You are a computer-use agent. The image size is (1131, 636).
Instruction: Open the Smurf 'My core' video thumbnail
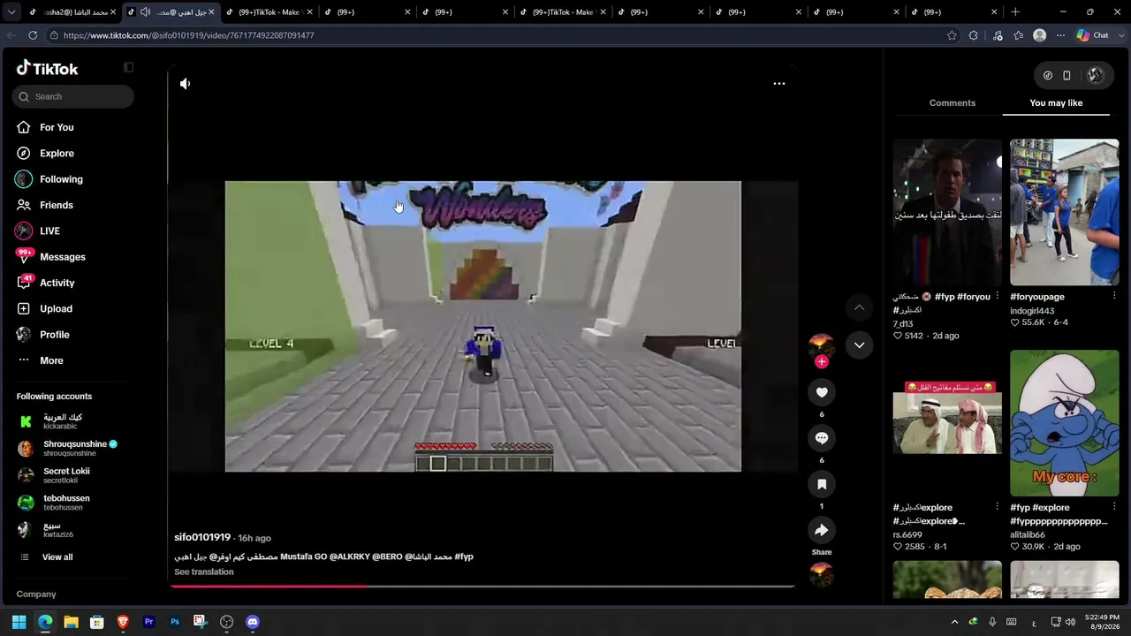pos(1064,423)
